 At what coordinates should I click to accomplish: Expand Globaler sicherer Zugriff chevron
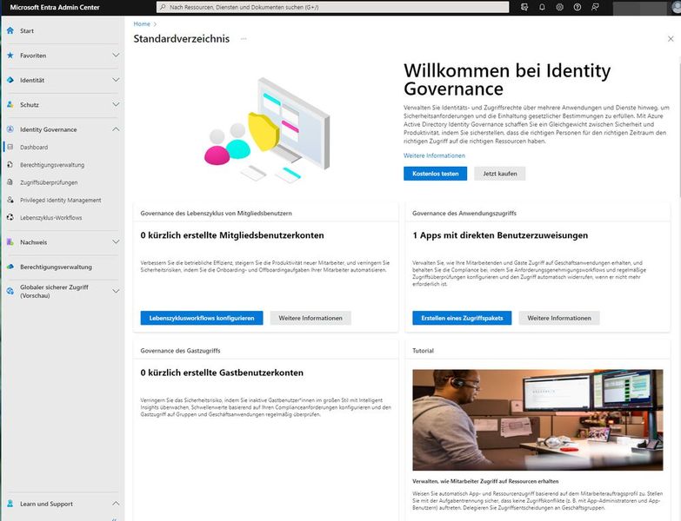(116, 291)
